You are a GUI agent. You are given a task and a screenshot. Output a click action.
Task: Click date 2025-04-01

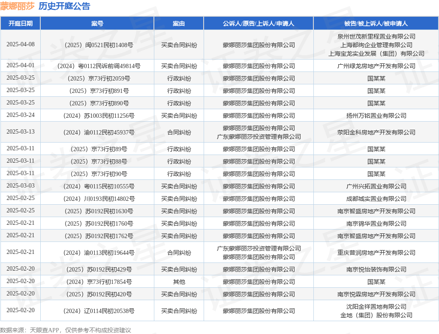pos(21,66)
